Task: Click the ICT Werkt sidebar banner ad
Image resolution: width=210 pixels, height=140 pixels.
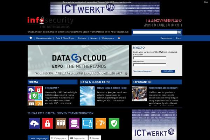Action: coord(154,125)
